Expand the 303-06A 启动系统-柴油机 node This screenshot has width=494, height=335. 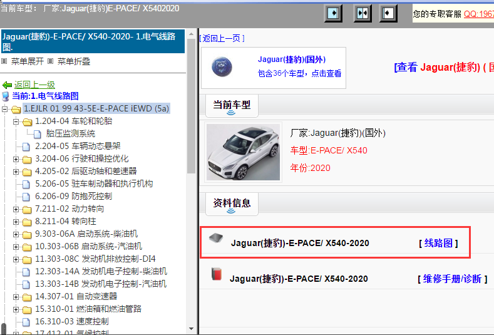(16, 234)
